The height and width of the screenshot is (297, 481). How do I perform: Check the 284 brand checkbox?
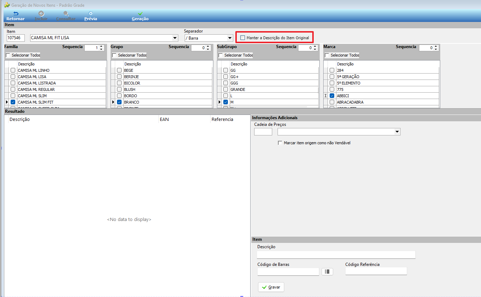(332, 70)
